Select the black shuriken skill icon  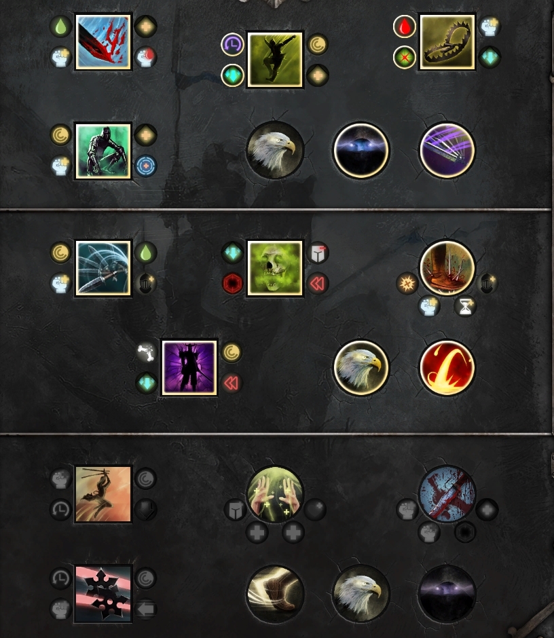pyautogui.click(x=103, y=594)
